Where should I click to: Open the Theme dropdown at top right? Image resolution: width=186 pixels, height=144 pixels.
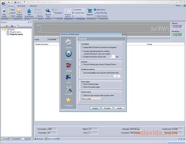click(179, 6)
